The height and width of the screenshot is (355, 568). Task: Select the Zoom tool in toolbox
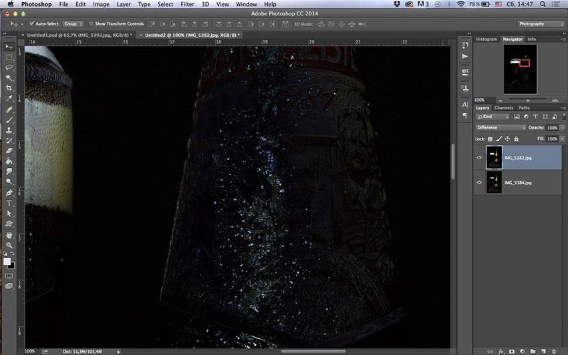[x=9, y=245]
